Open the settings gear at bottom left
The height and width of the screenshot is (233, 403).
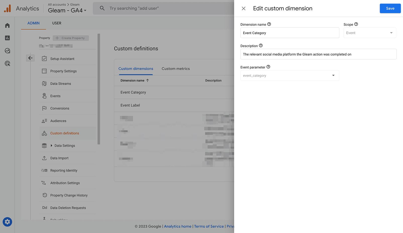[7, 222]
